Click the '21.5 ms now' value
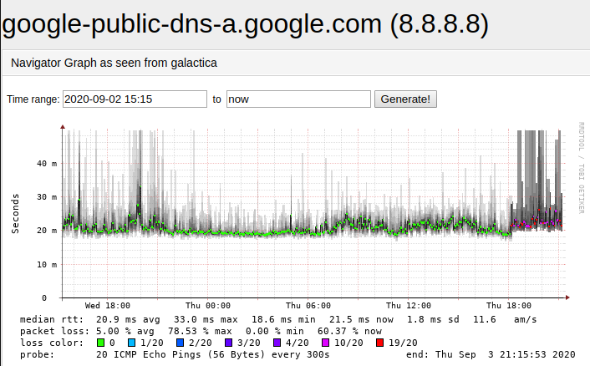 click(361, 320)
